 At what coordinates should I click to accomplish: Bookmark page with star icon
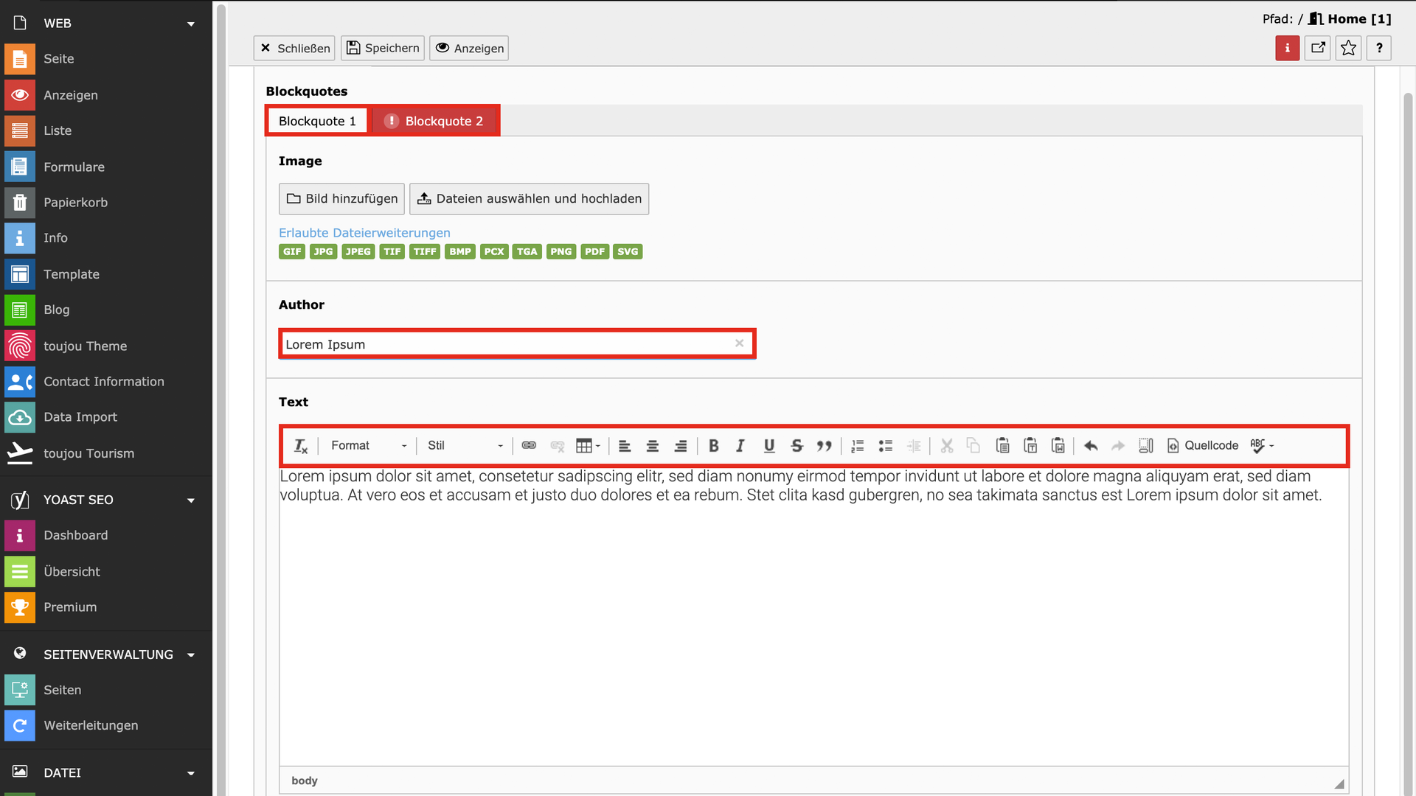[x=1348, y=49]
